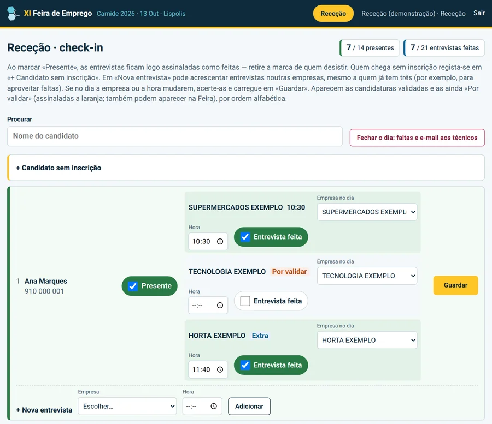Select the Receção tab in header
The height and width of the screenshot is (424, 492).
[x=333, y=14]
